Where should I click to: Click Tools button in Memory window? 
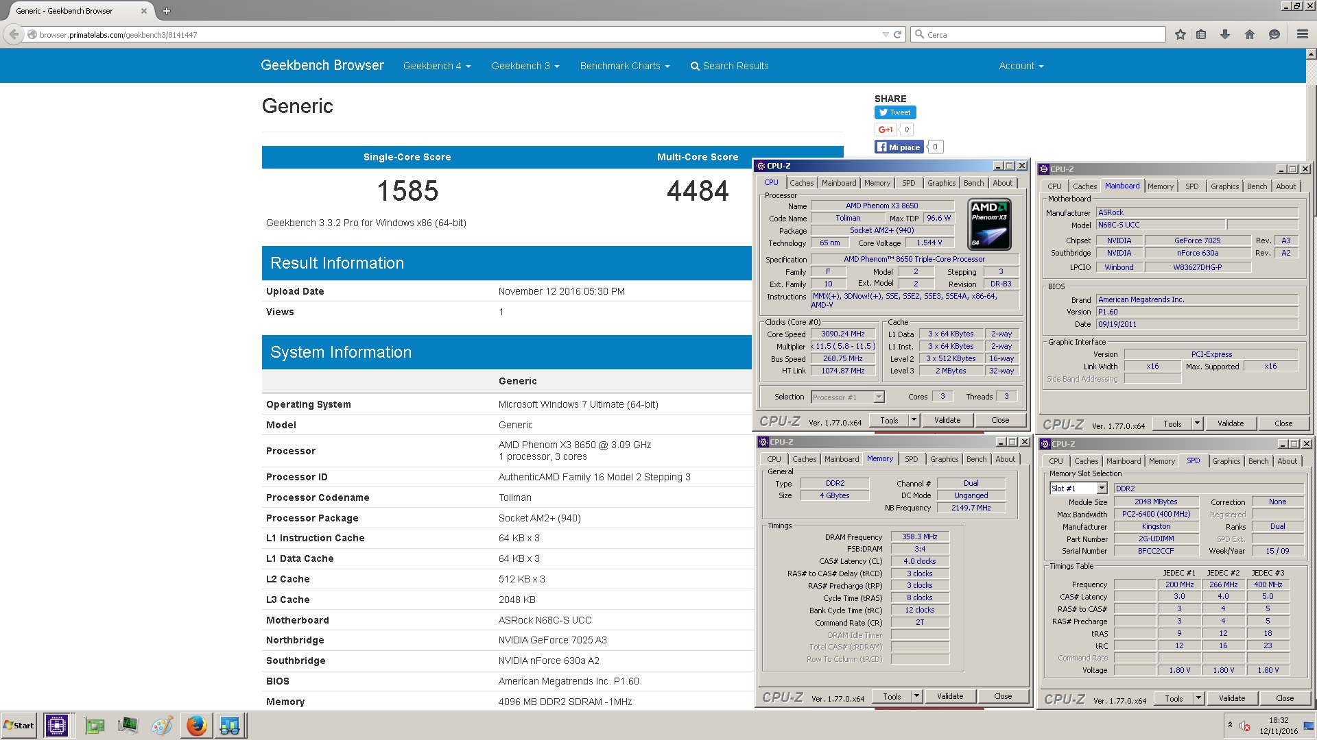pyautogui.click(x=892, y=696)
